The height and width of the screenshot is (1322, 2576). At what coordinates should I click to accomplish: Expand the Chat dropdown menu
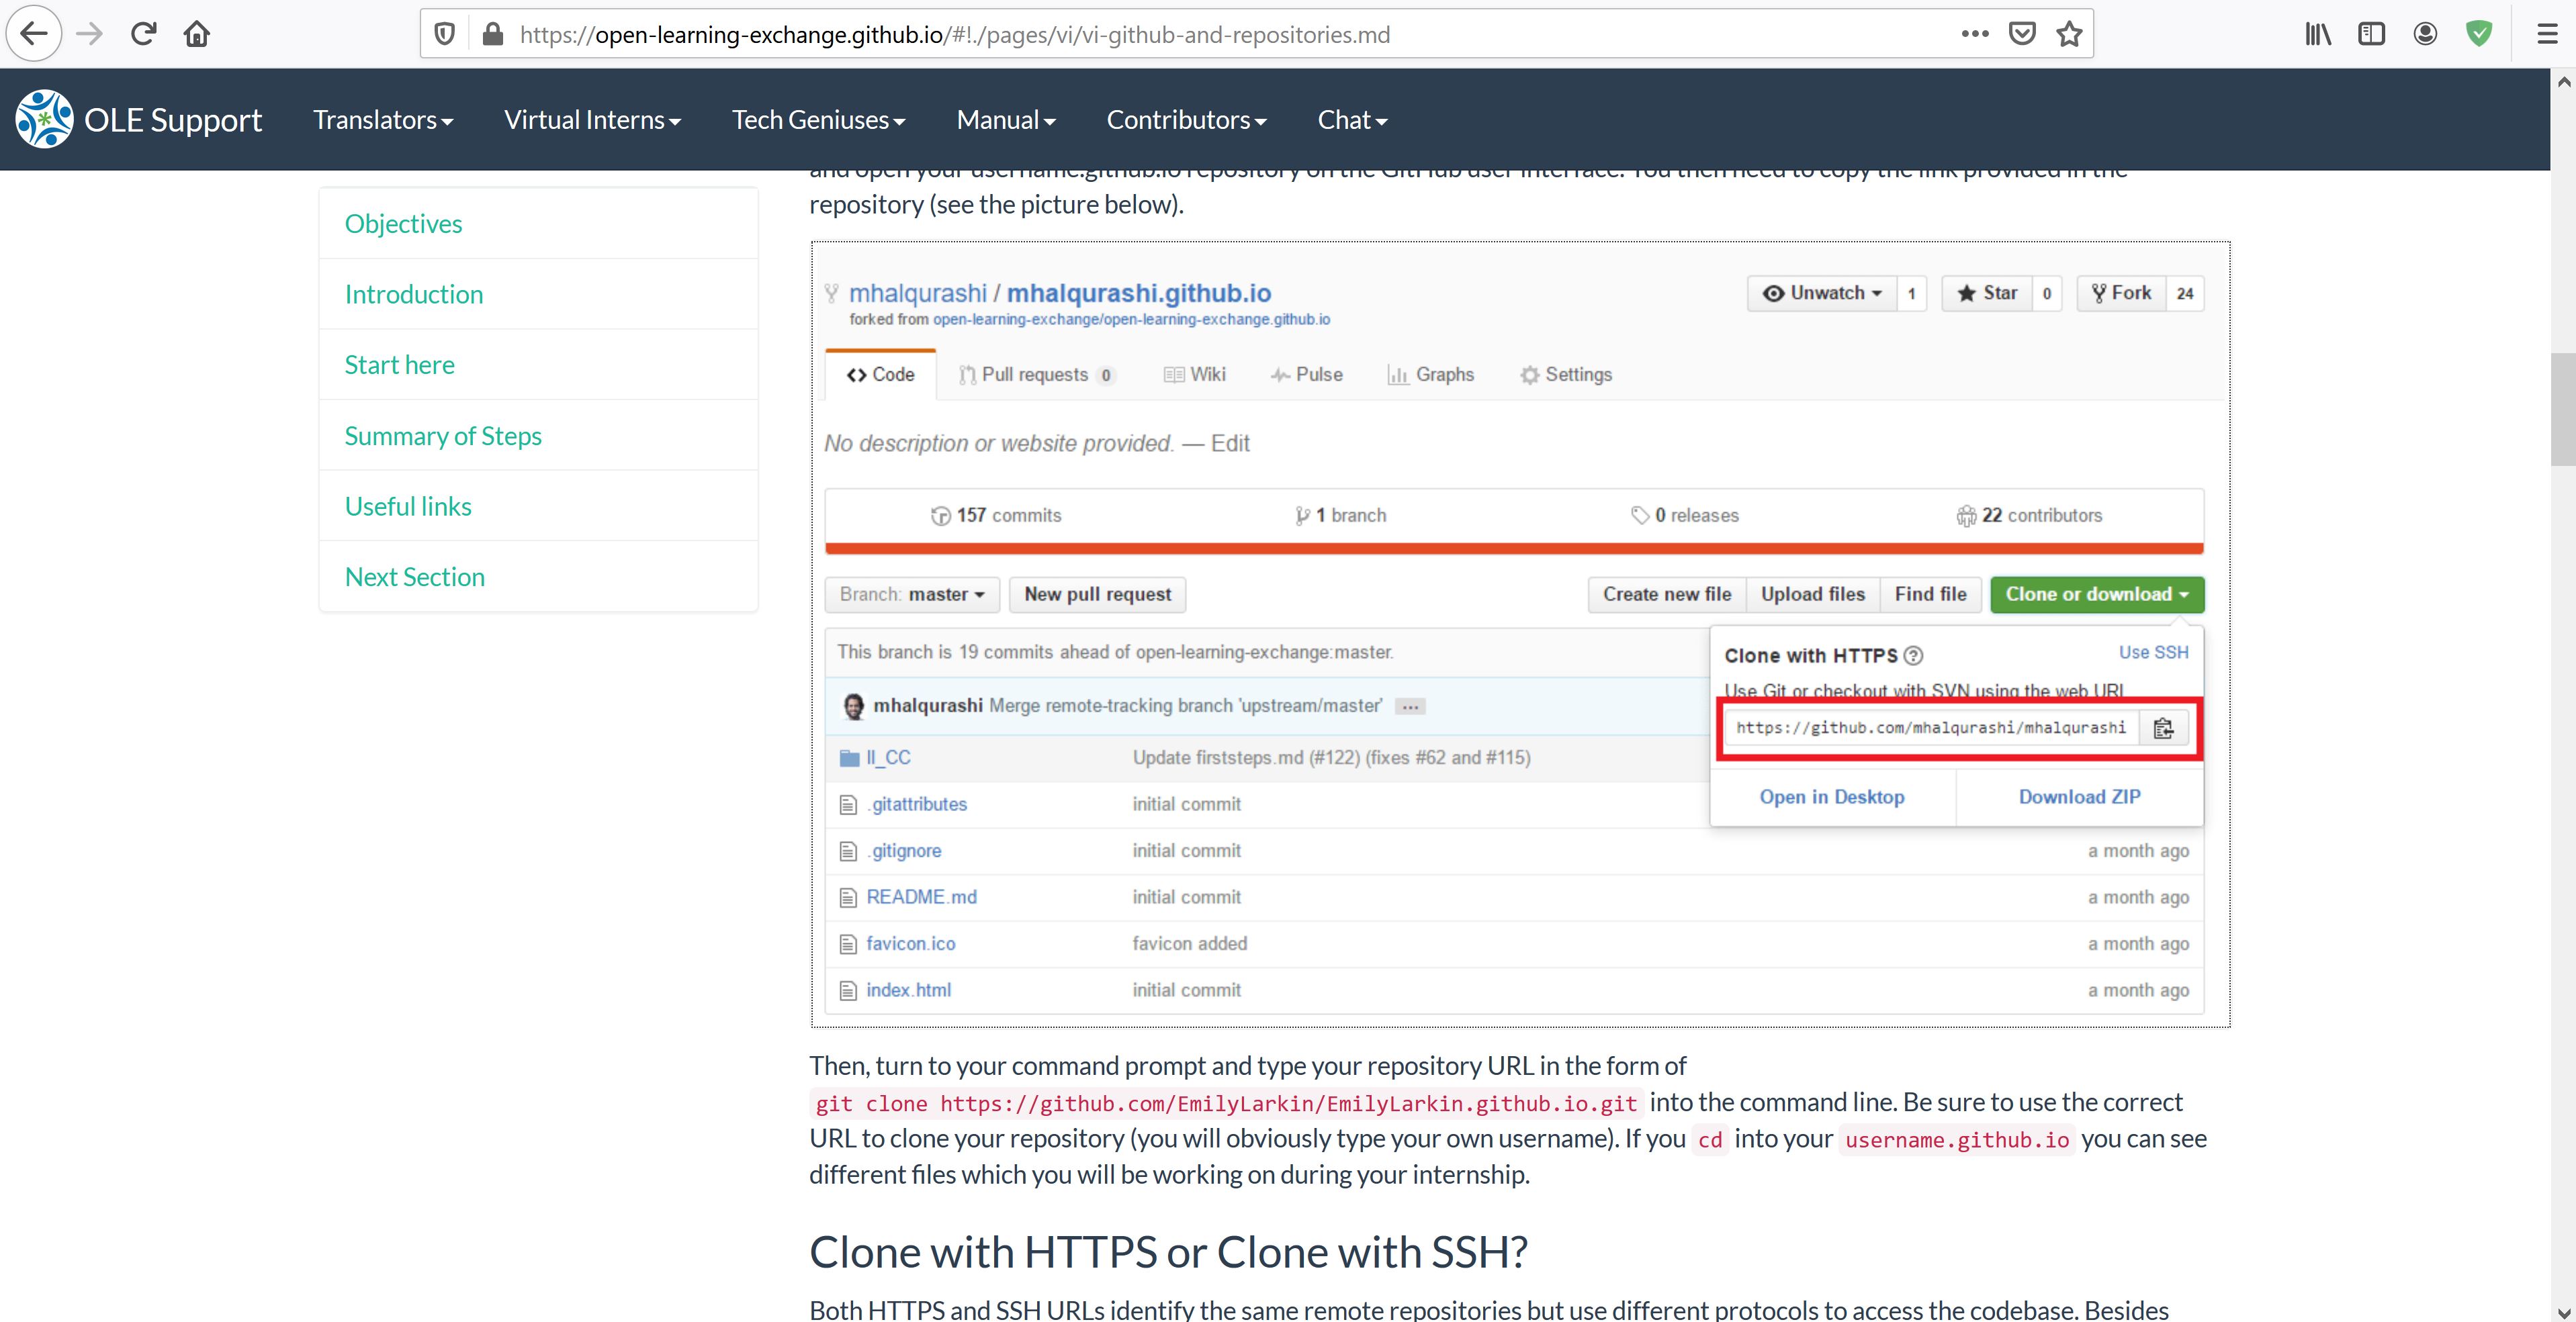tap(1352, 120)
